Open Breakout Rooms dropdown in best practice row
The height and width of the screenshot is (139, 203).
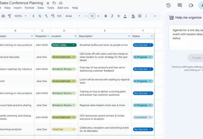point(64,105)
